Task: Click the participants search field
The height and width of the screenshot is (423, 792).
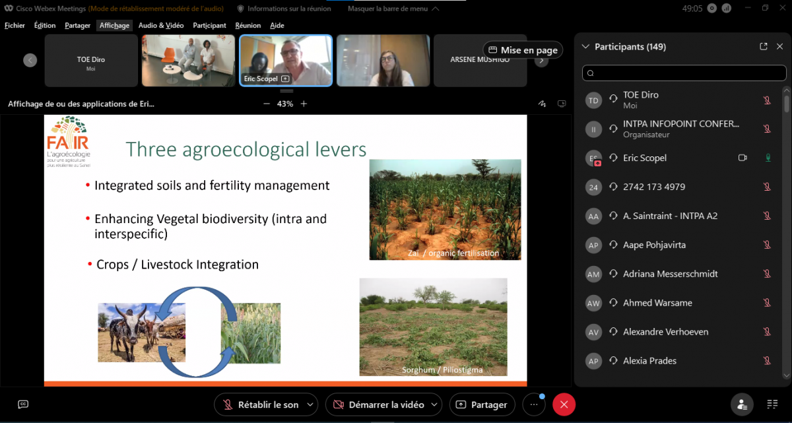Action: [x=684, y=73]
